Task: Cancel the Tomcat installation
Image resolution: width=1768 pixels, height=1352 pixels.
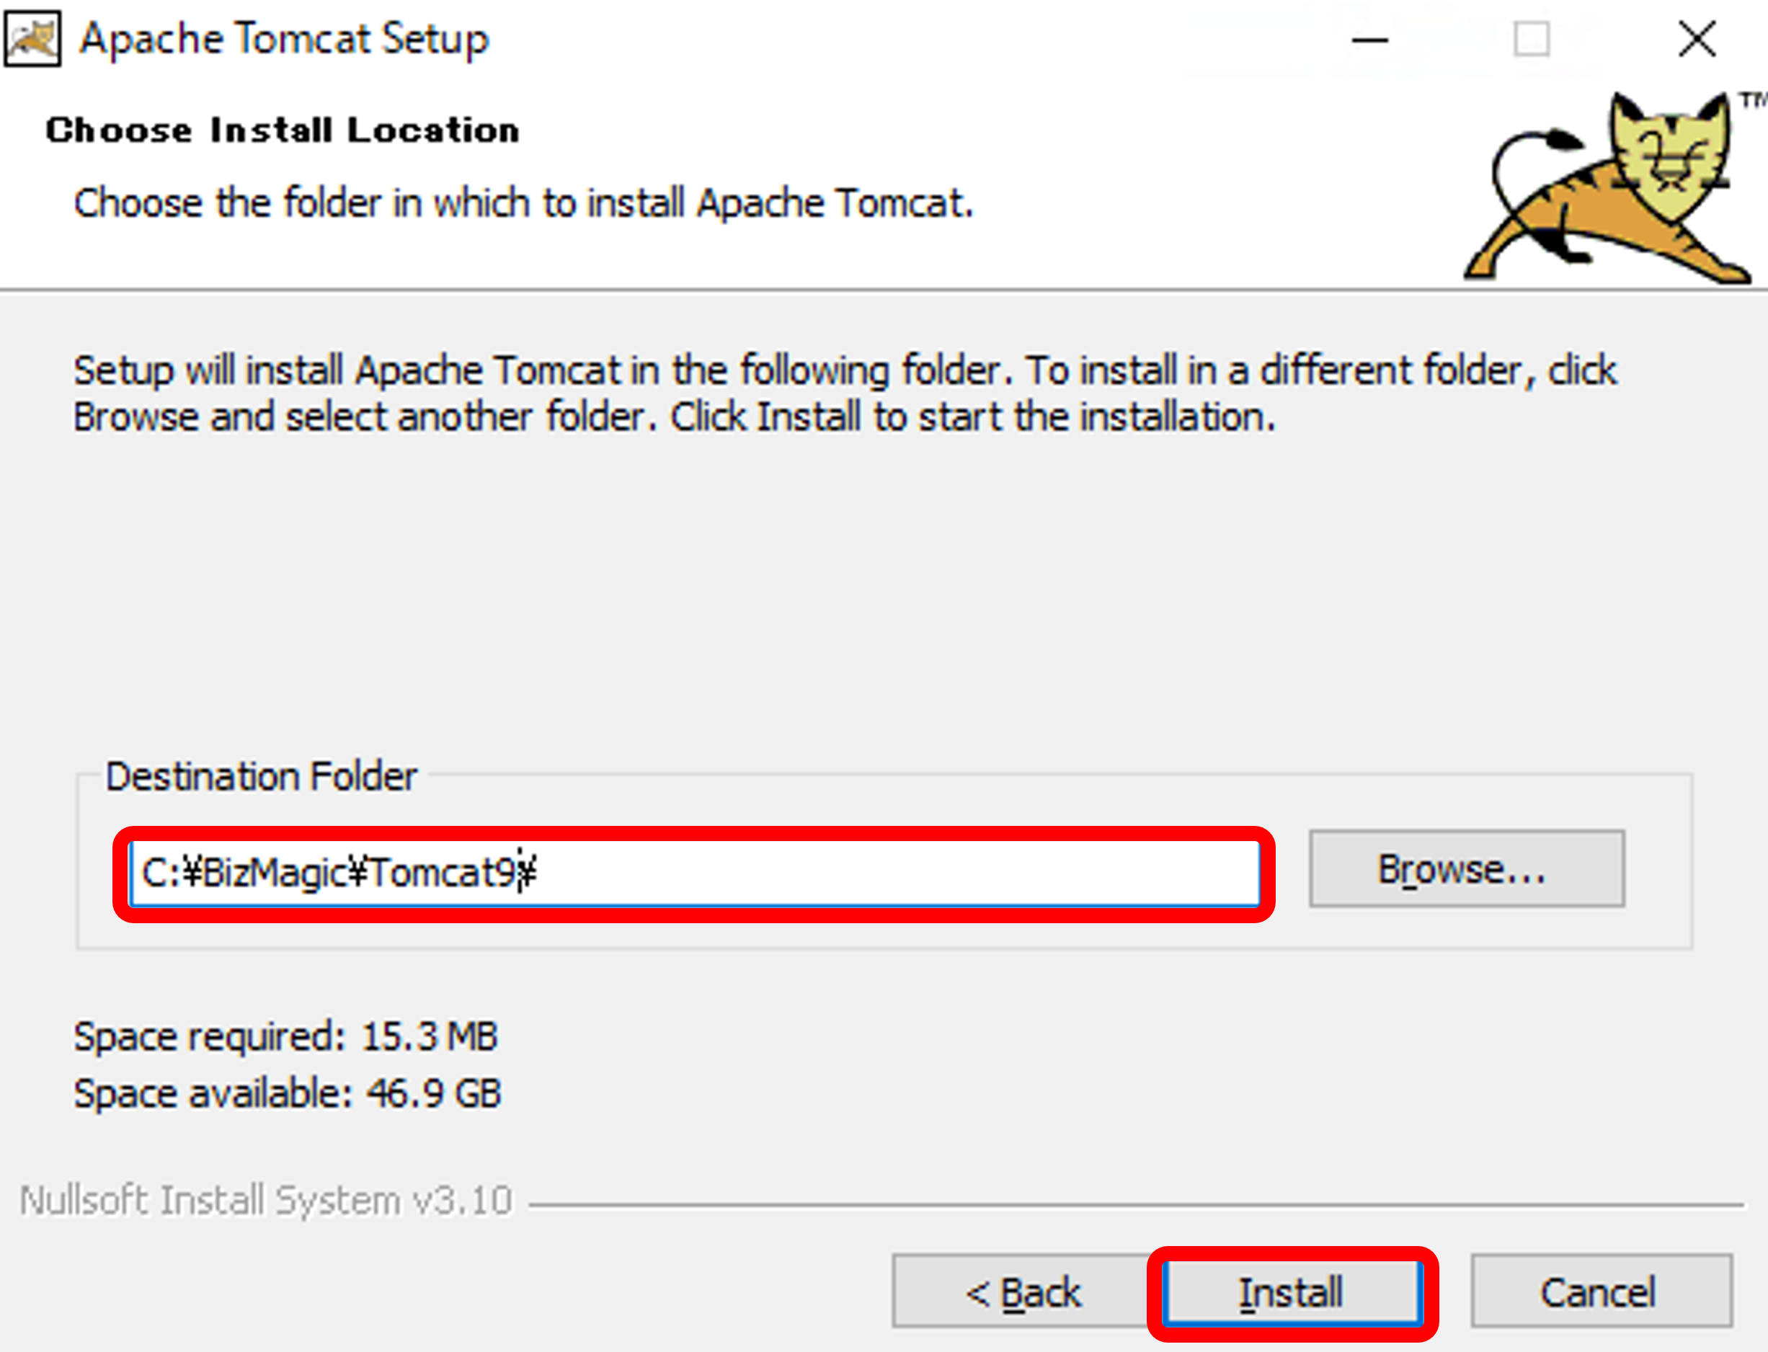Action: (1601, 1292)
